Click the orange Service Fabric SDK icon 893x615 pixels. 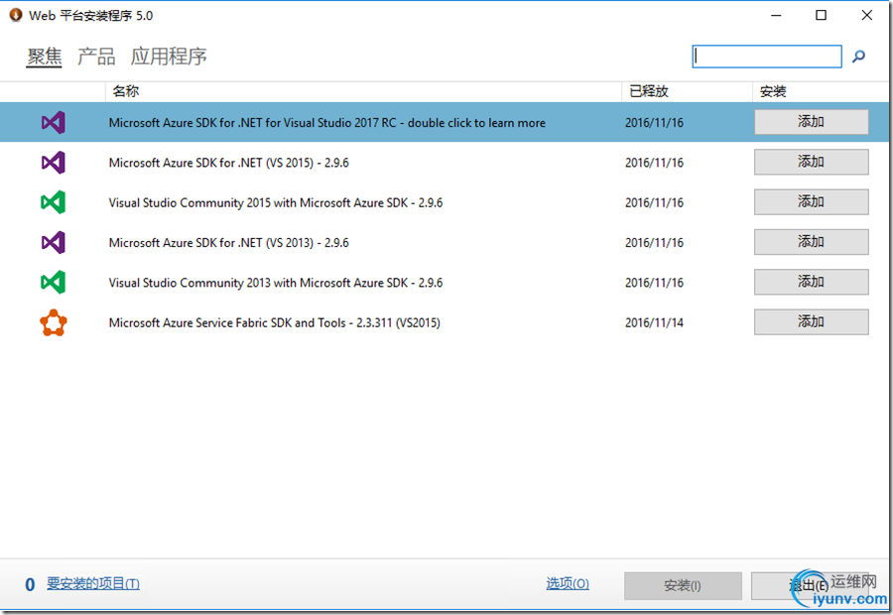click(x=53, y=322)
